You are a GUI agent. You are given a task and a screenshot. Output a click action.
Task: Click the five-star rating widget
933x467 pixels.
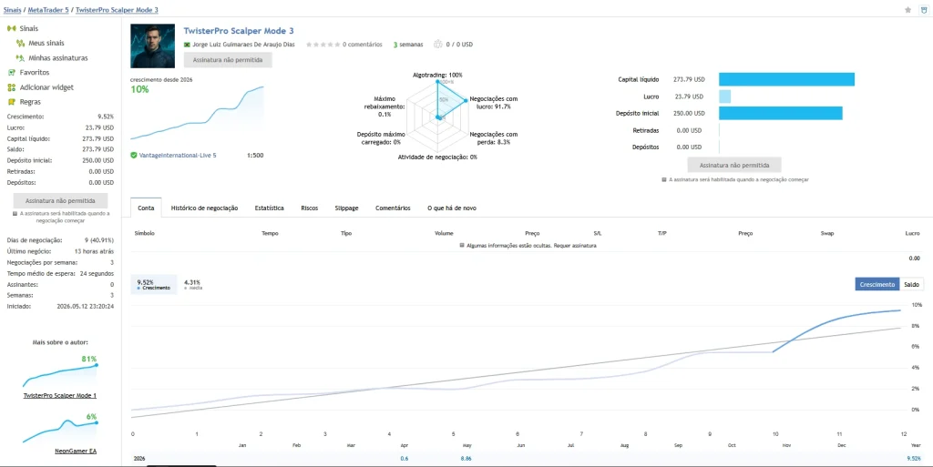[323, 45]
